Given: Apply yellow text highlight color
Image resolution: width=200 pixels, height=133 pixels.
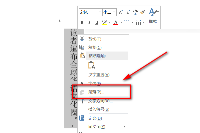Looking at the screenshot, I should tap(104, 23).
